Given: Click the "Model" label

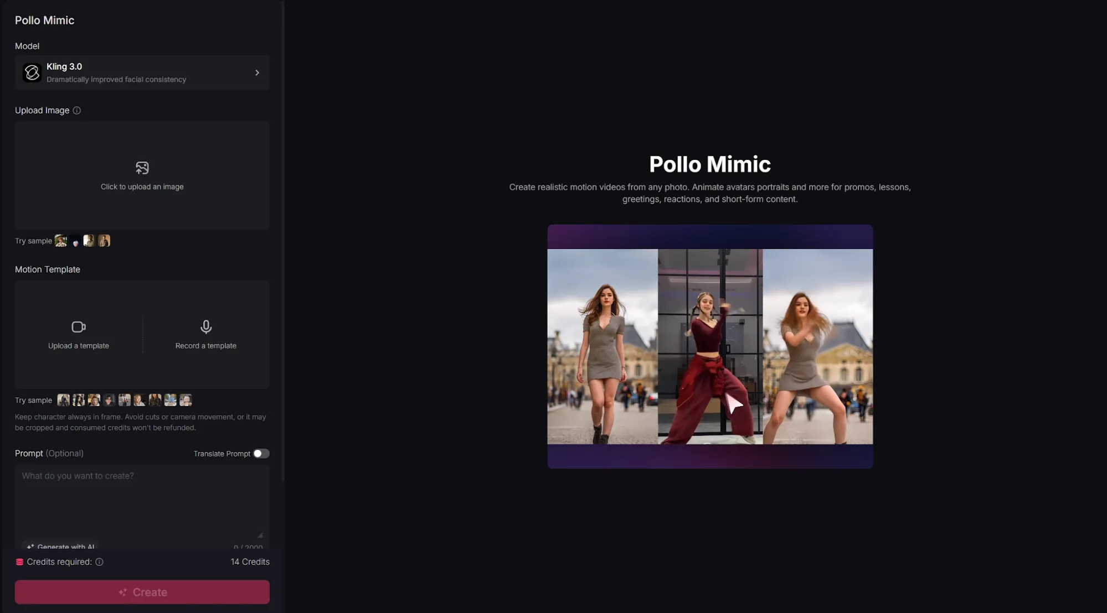Looking at the screenshot, I should tap(27, 46).
